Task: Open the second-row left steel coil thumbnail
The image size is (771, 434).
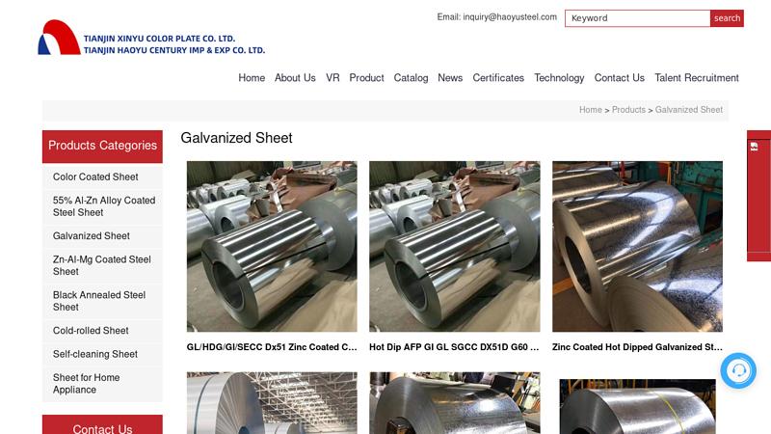Action: 272,403
